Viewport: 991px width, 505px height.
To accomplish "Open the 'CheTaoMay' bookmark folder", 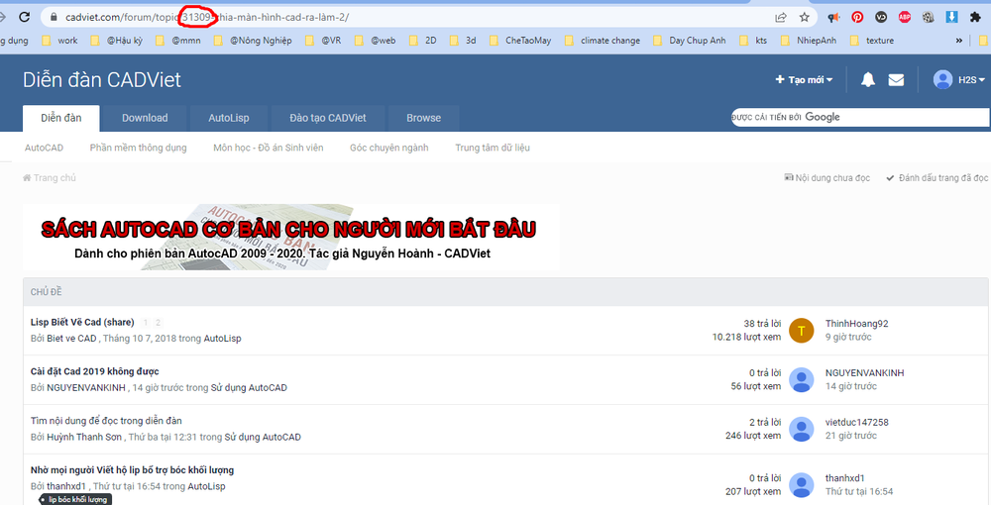I will pos(520,41).
